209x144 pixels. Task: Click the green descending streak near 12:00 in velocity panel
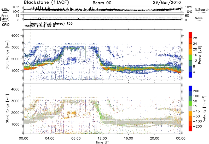pyautogui.click(x=99, y=111)
